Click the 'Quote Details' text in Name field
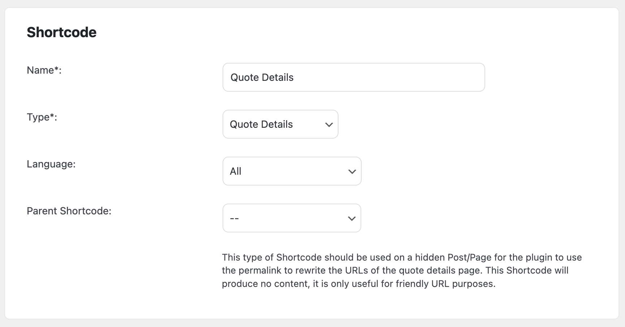 point(262,77)
